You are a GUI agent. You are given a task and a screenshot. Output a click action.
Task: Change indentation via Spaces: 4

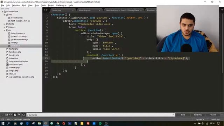(x=200, y=119)
